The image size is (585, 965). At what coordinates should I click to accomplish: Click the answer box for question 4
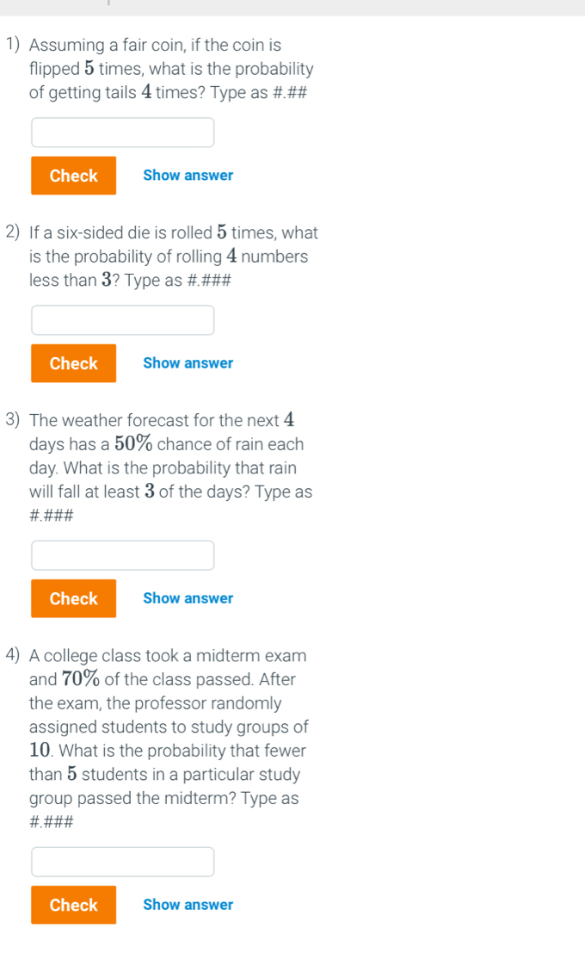tap(122, 861)
